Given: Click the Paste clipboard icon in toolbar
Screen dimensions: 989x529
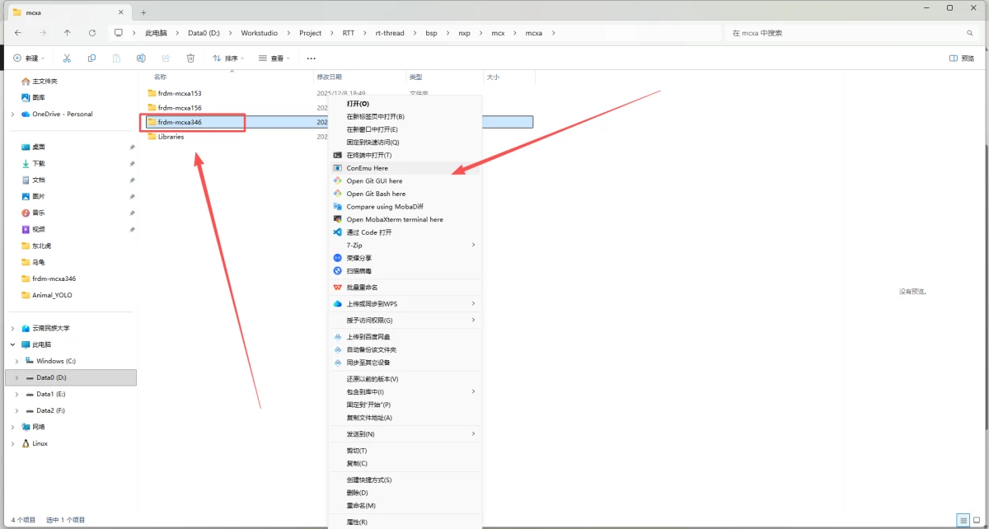Looking at the screenshot, I should [116, 59].
